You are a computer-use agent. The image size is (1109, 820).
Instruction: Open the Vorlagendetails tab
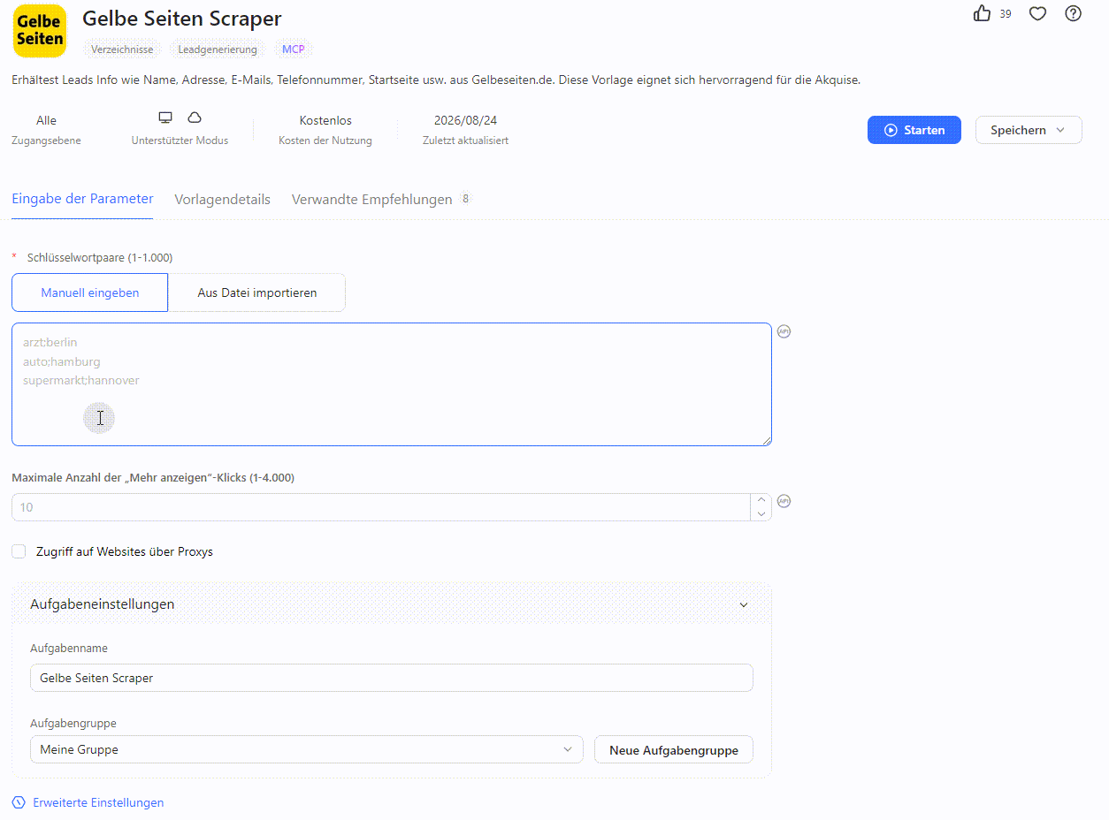(x=223, y=200)
